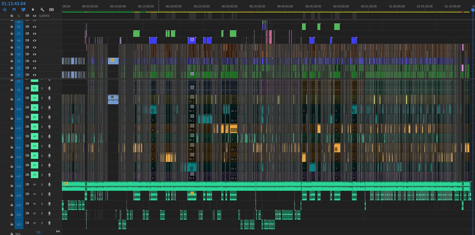Enable voice-over record on A8
The height and width of the screenshot is (235, 475).
pos(49,88)
